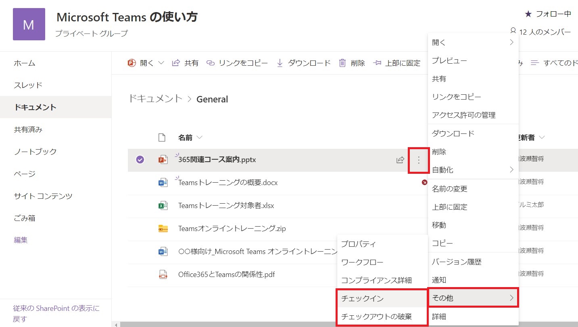Select コピー menu item
This screenshot has width=578, height=327.
473,243
